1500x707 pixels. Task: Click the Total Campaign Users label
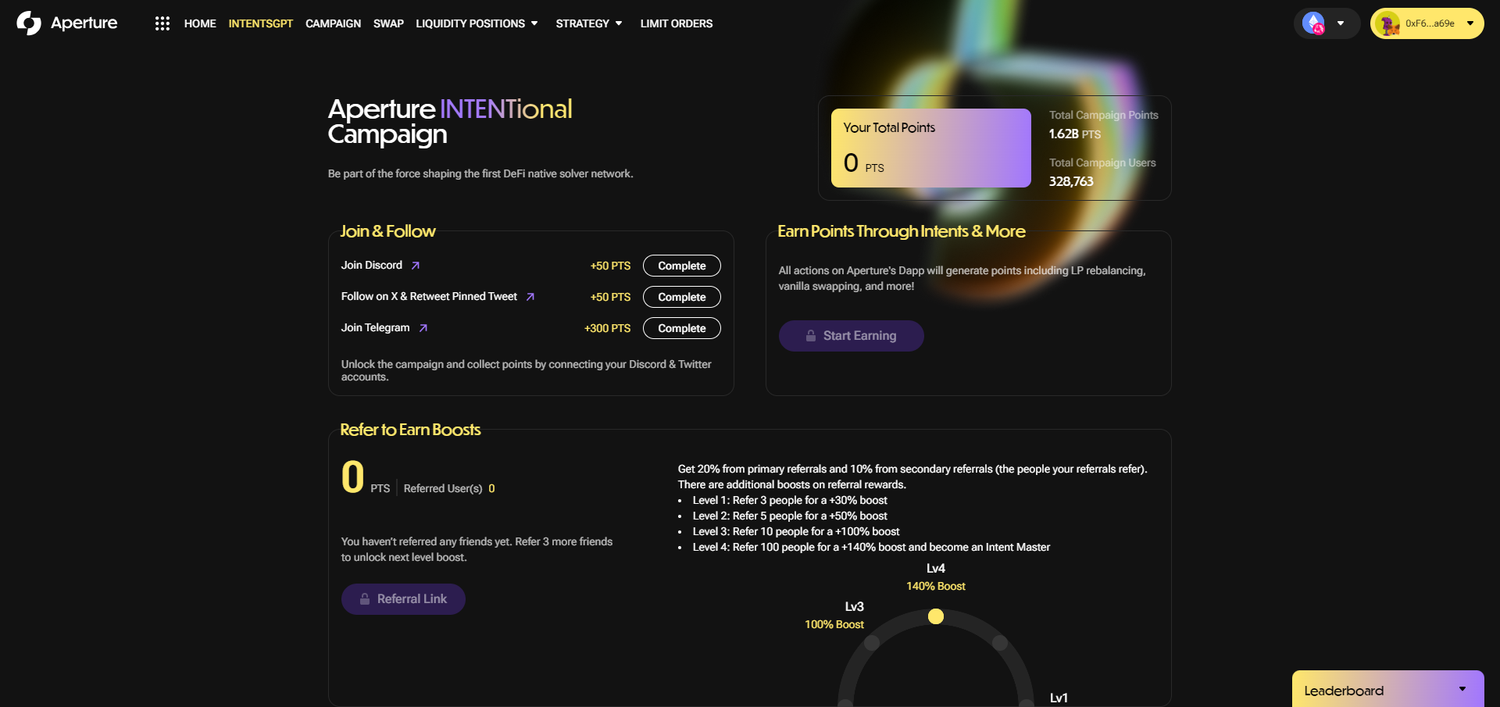pyautogui.click(x=1102, y=162)
